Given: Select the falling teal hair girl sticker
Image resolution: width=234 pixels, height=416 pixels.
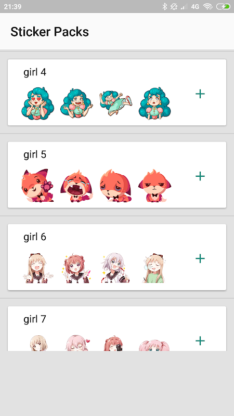Looking at the screenshot, I should click(x=115, y=103).
